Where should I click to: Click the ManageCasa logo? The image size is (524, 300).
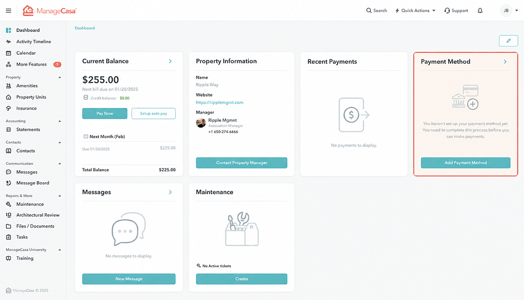[50, 11]
